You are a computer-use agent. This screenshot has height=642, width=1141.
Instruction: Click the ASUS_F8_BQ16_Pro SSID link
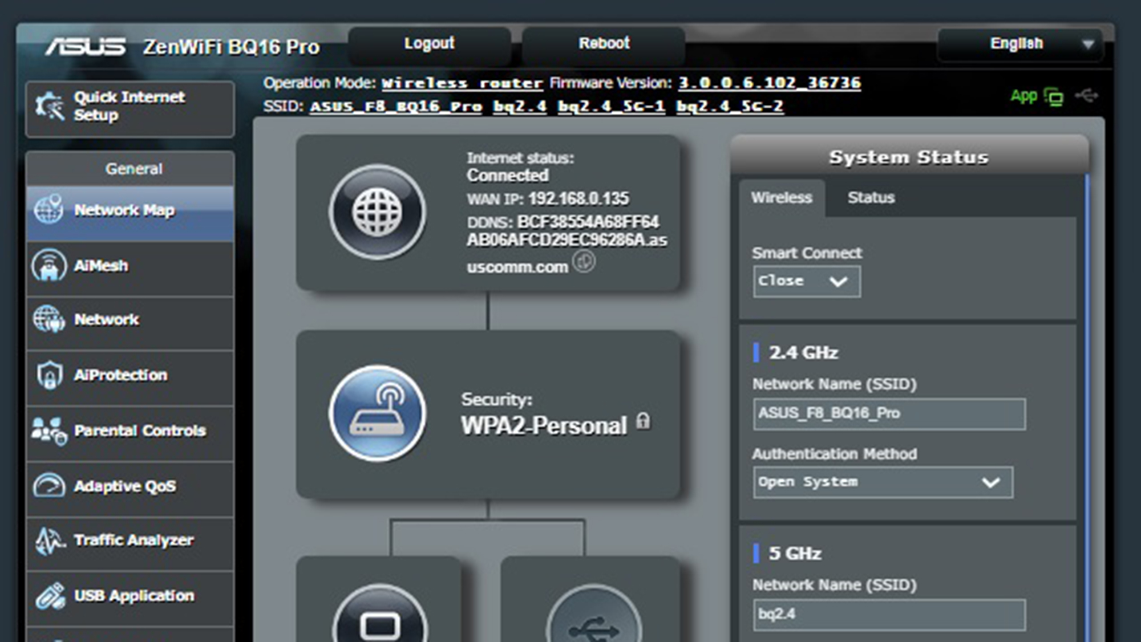point(396,107)
